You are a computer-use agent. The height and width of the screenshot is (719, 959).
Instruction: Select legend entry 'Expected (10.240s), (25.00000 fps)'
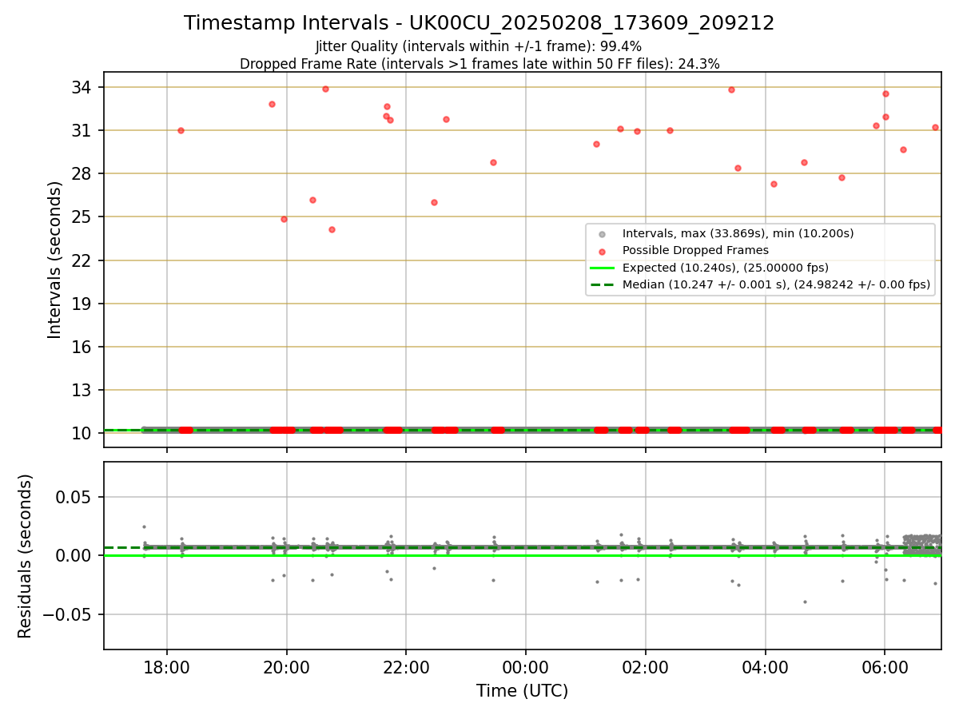[x=725, y=268]
